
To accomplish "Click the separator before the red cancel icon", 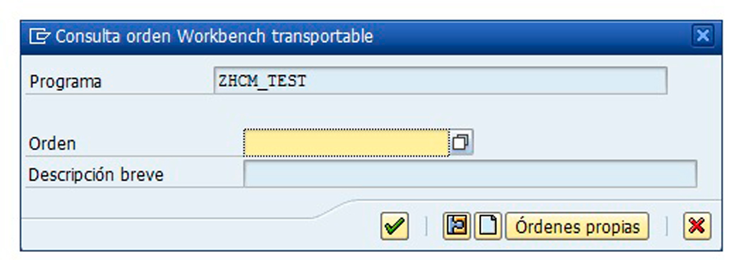I will click(x=666, y=226).
